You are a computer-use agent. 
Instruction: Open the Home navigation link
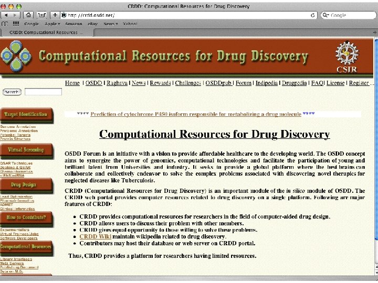coord(72,83)
